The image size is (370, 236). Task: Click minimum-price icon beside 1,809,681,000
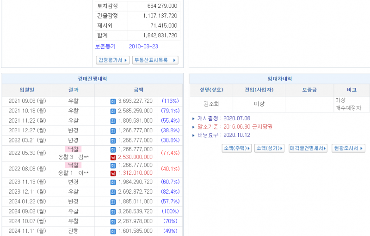[113, 121]
